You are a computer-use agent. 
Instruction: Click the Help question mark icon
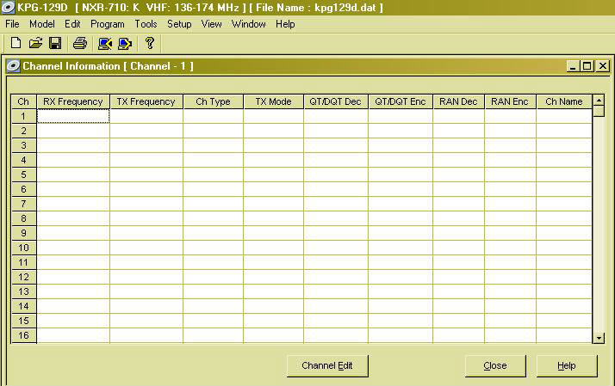click(x=149, y=43)
